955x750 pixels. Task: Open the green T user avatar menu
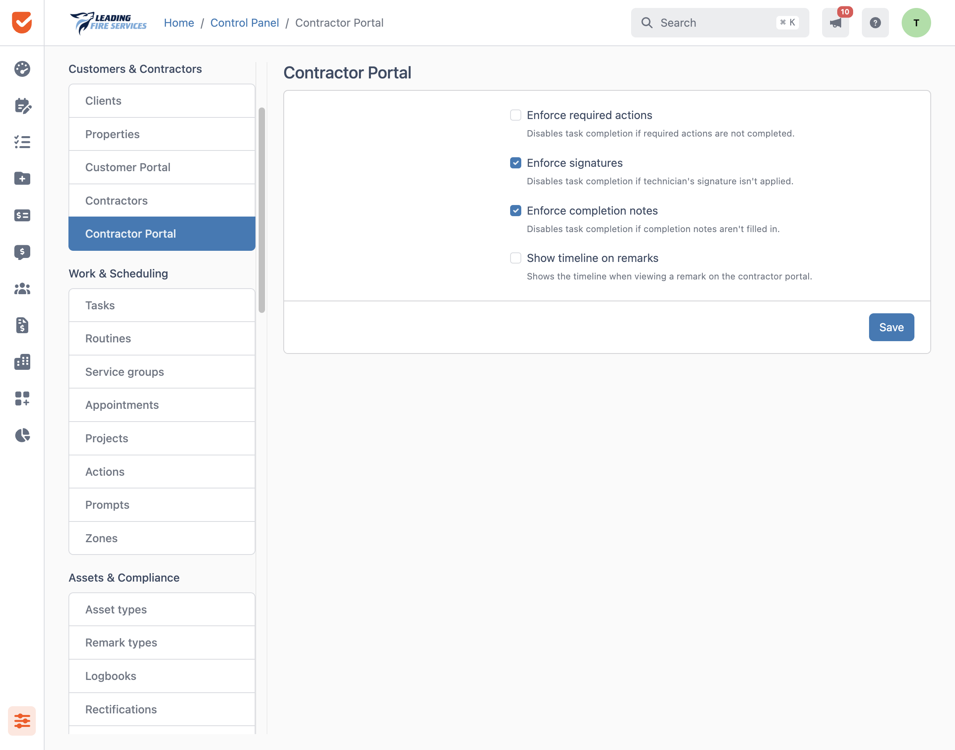916,23
